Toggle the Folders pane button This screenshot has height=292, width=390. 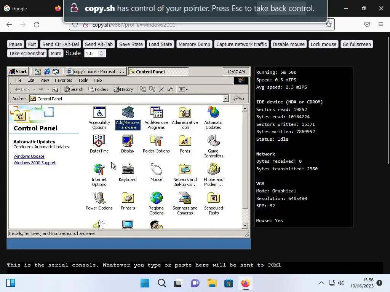click(99, 89)
